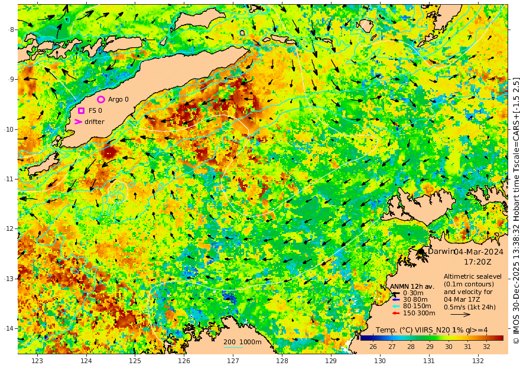
Task: Click the dark red end of temperature colorbar
Action: [x=500, y=338]
